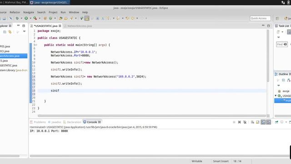Open the Help menu

point(85,12)
